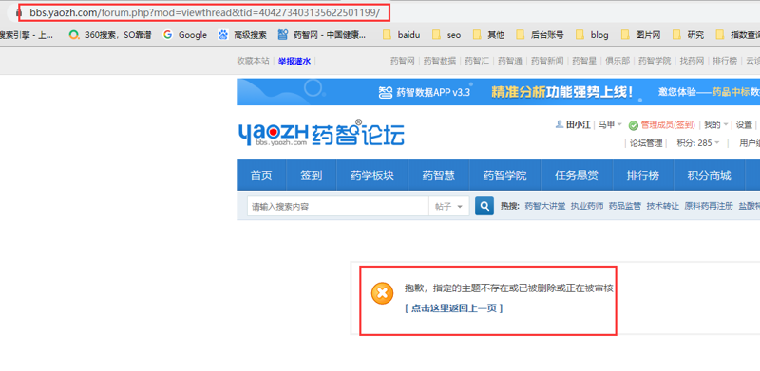Open 药智新闻 top link
The width and height of the screenshot is (760, 371).
point(547,61)
